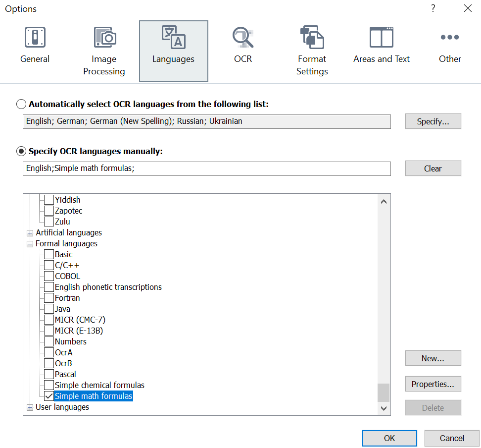Tick the OcrB checkbox
Screen dimensions: 481x448
coord(49,363)
